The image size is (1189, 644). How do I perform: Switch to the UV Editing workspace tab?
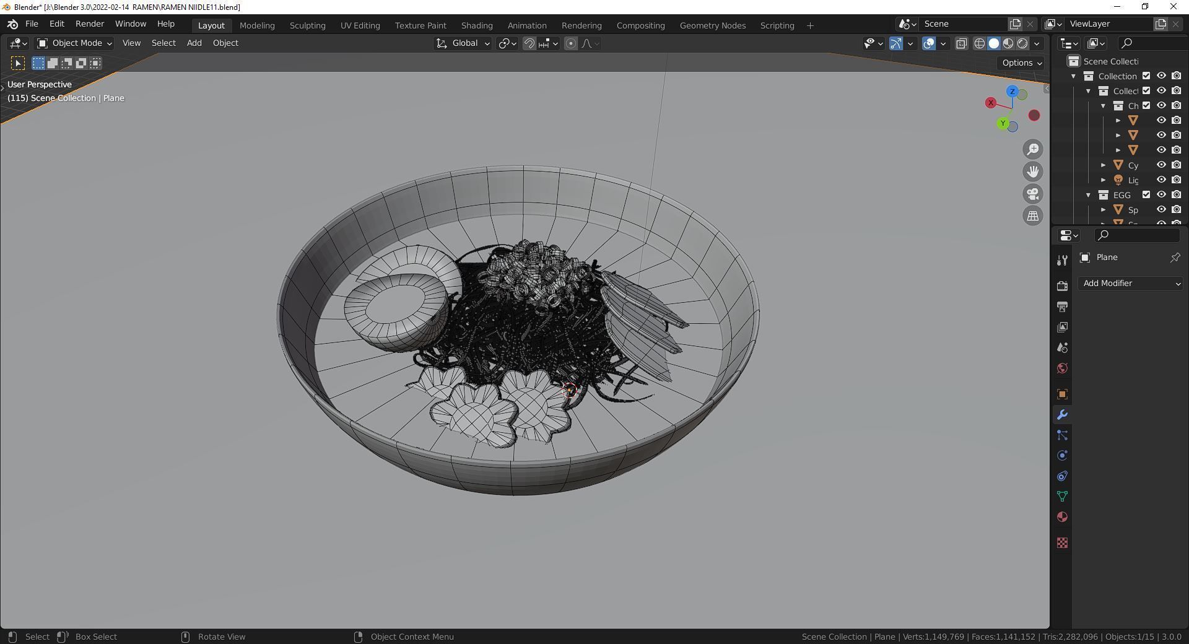click(x=360, y=25)
